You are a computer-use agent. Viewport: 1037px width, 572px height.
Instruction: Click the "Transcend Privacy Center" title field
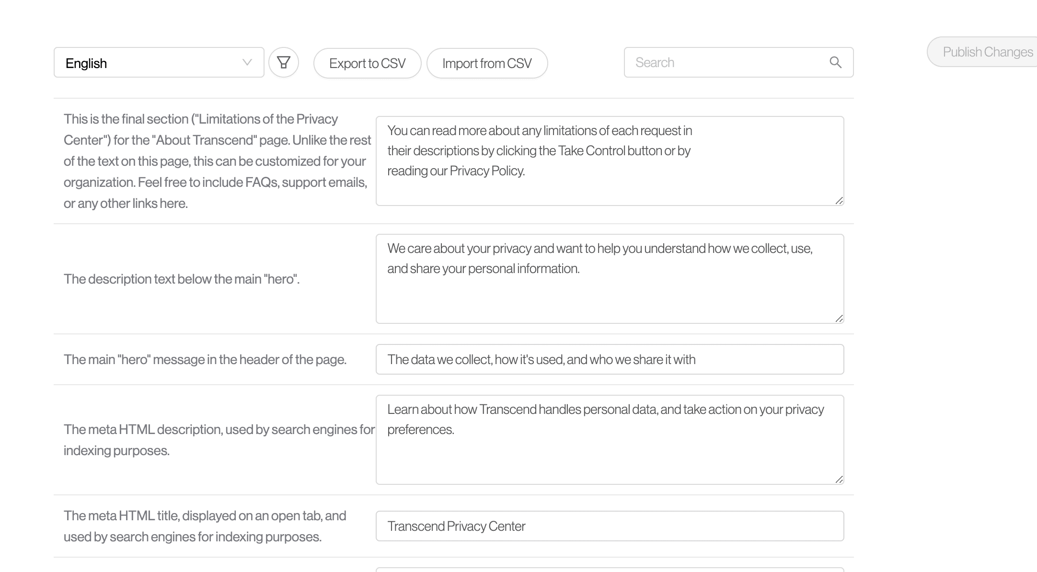[610, 526]
